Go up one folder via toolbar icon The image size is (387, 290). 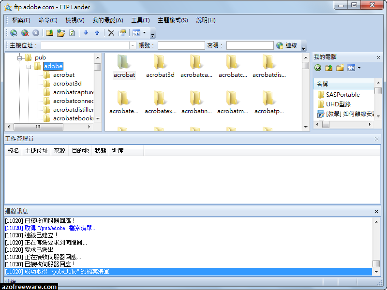49,33
